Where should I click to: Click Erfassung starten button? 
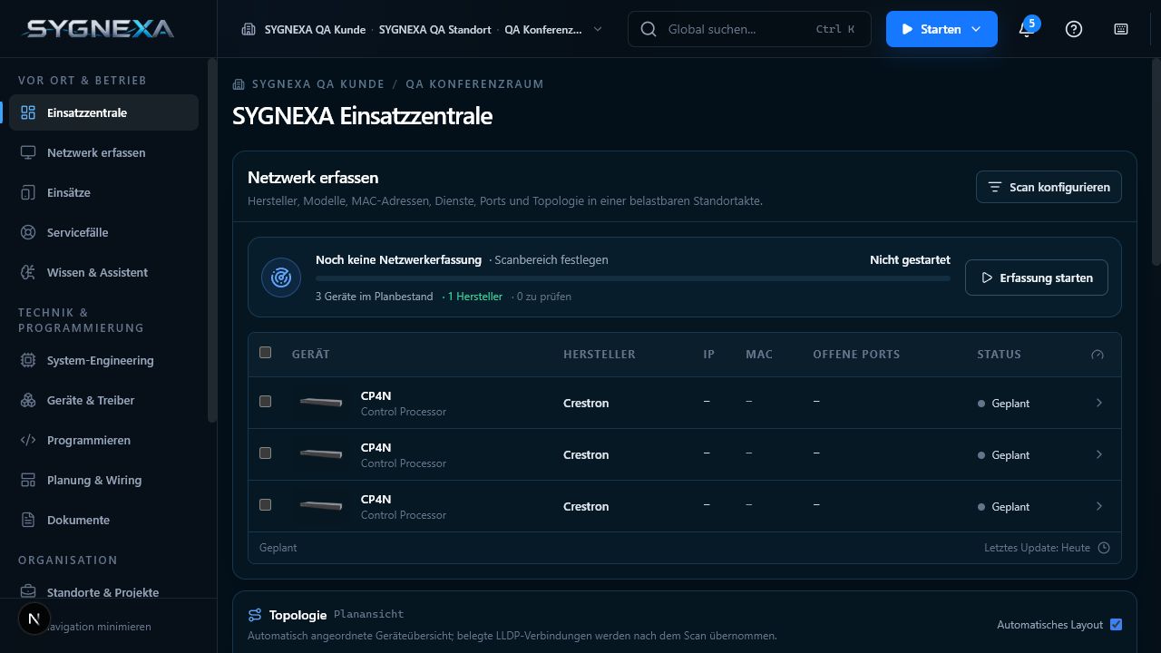[x=1036, y=278]
